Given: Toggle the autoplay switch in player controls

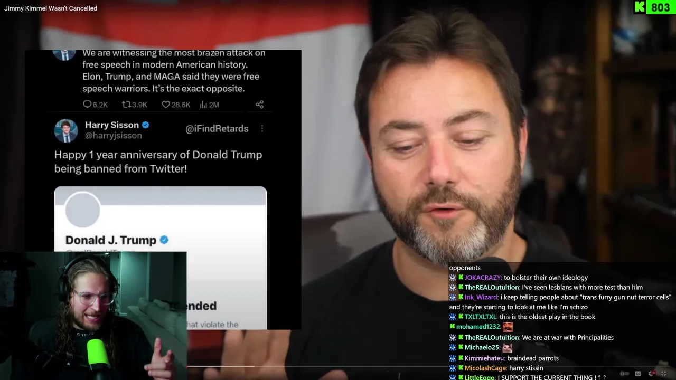Looking at the screenshot, I should (624, 374).
